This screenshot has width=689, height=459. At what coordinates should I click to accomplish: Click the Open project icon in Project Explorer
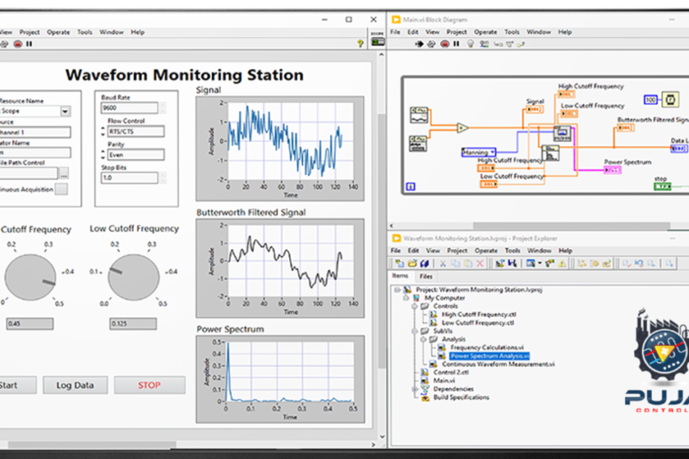point(413,262)
